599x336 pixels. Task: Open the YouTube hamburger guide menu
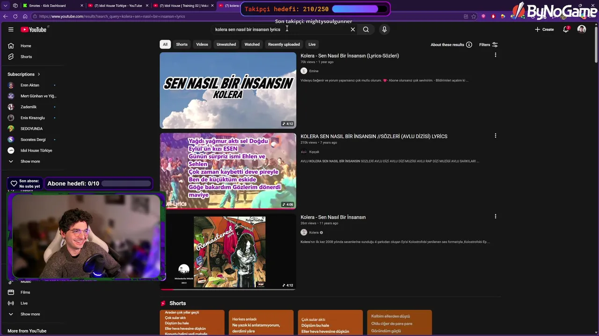(11, 29)
